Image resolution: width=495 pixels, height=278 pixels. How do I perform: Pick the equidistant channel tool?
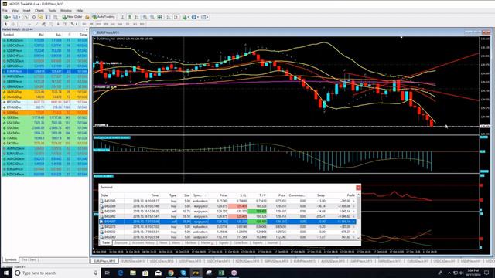(x=43, y=24)
